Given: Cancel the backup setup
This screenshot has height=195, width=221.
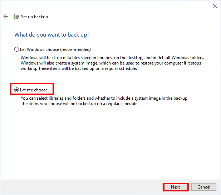Looking at the screenshot, I should pyautogui.click(x=204, y=187).
